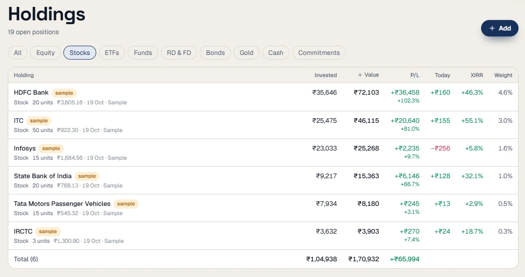
Task: Switch to the Bonds filter
Action: pyautogui.click(x=215, y=53)
